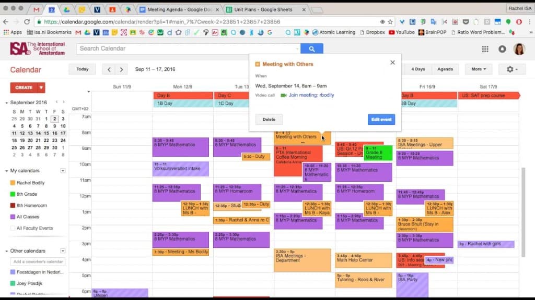Go to the previous week
This screenshot has height=300, width=535.
click(x=109, y=69)
